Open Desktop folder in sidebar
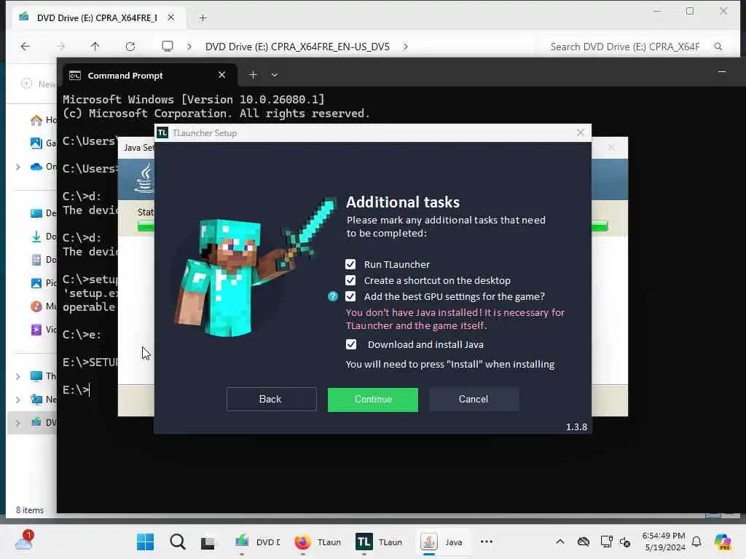Viewport: 746px width, 559px height. (43, 213)
